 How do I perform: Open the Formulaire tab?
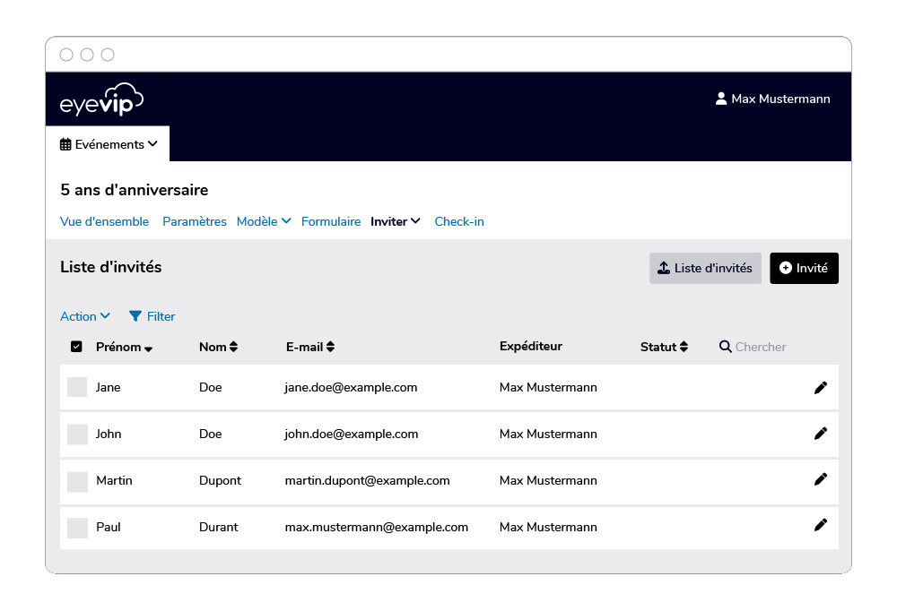(331, 221)
